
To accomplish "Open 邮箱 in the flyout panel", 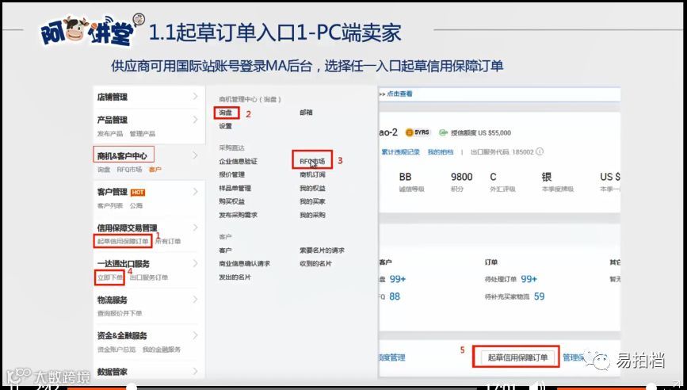I will (x=307, y=113).
